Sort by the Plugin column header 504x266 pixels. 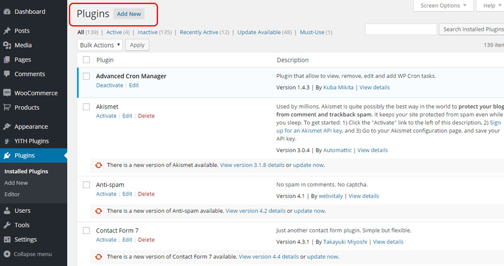point(105,60)
